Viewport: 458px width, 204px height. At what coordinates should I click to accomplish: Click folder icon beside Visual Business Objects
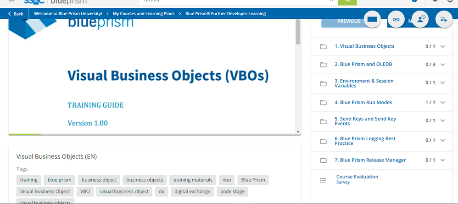[324, 46]
